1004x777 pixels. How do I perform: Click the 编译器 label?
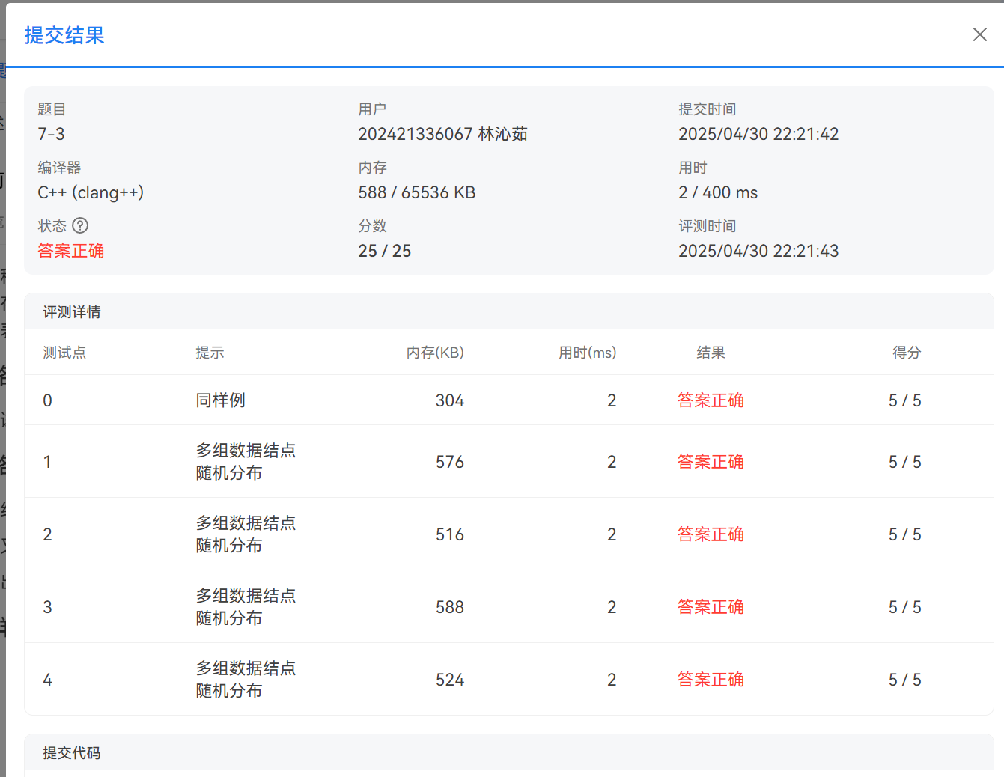point(59,167)
